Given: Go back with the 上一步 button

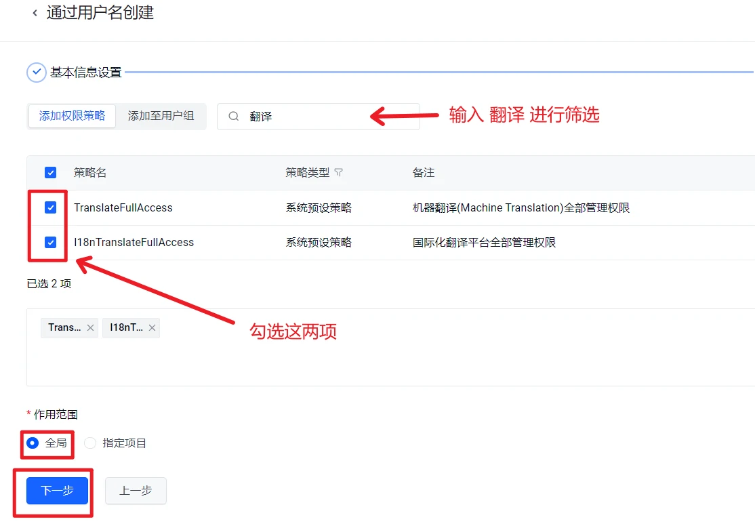Looking at the screenshot, I should 136,491.
